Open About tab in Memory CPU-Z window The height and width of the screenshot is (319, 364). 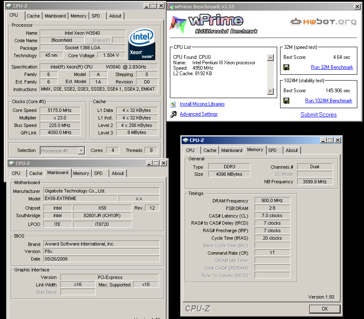pyautogui.click(x=292, y=150)
